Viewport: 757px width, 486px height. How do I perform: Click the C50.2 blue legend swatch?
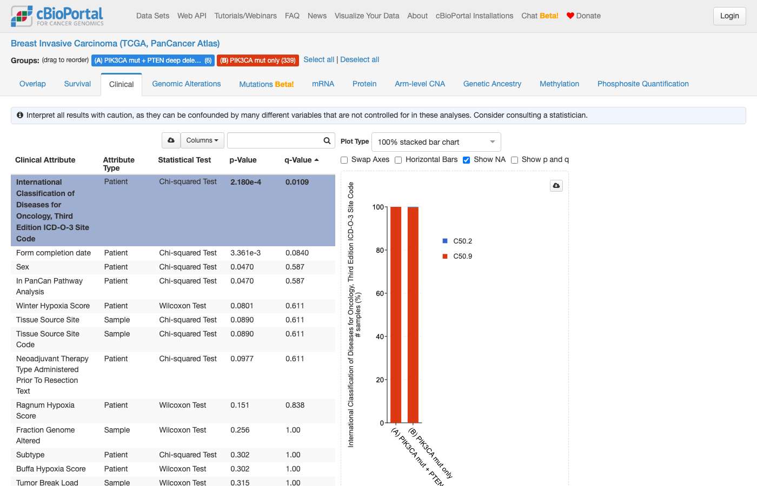pos(445,241)
